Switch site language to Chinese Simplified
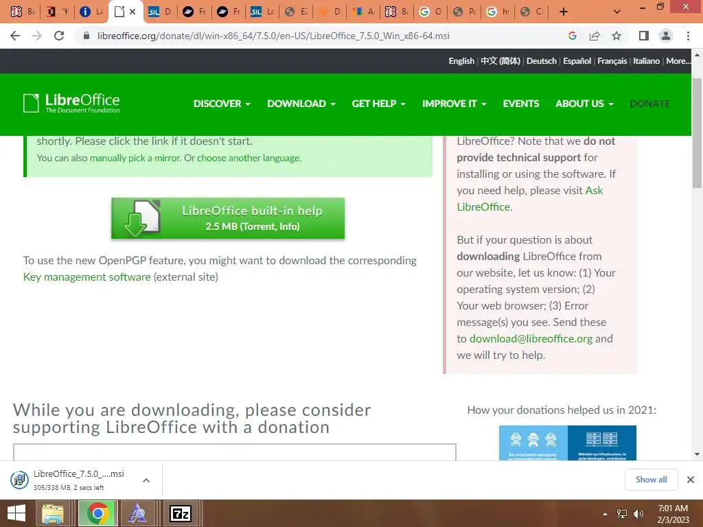The image size is (703, 527). (500, 61)
